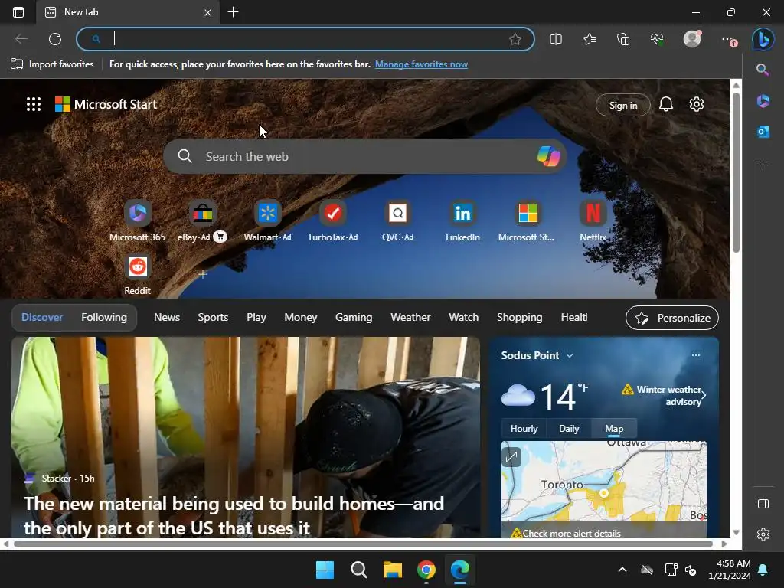Open tab actions menu icon
The width and height of the screenshot is (784, 588).
(18, 12)
